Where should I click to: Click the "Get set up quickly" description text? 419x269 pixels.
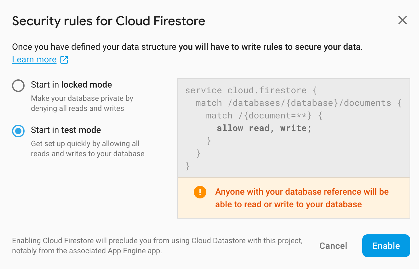(x=88, y=149)
